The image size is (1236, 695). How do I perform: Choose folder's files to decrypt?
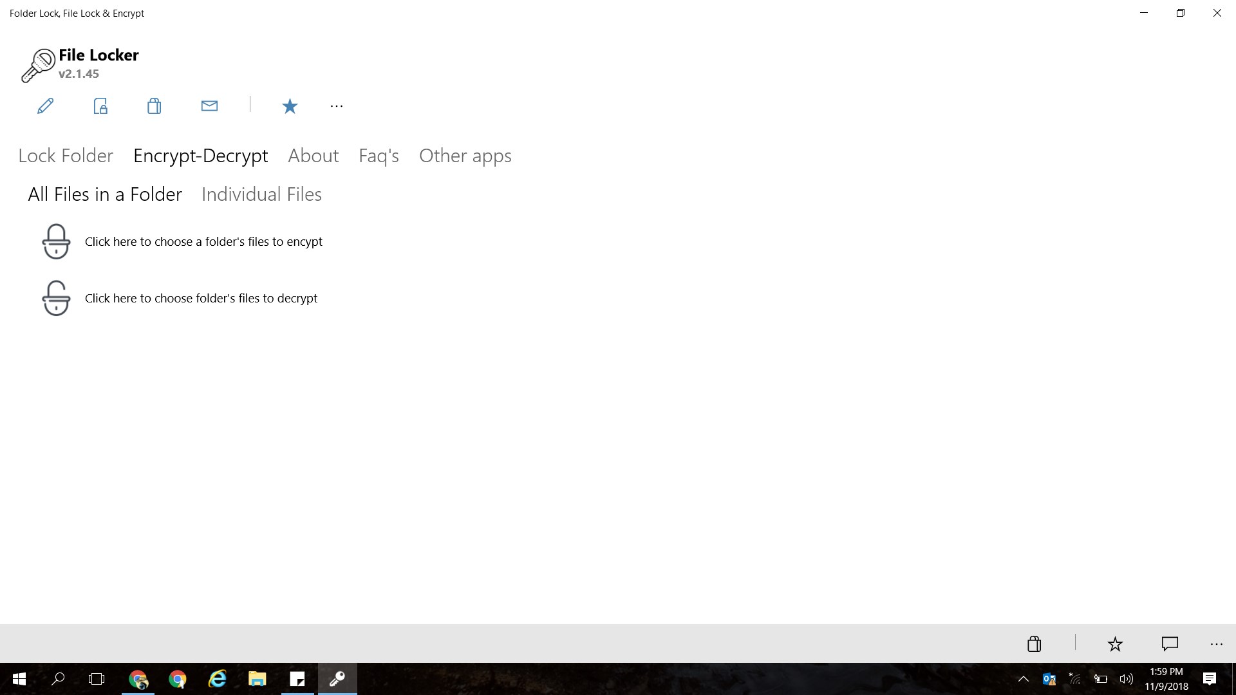point(201,299)
